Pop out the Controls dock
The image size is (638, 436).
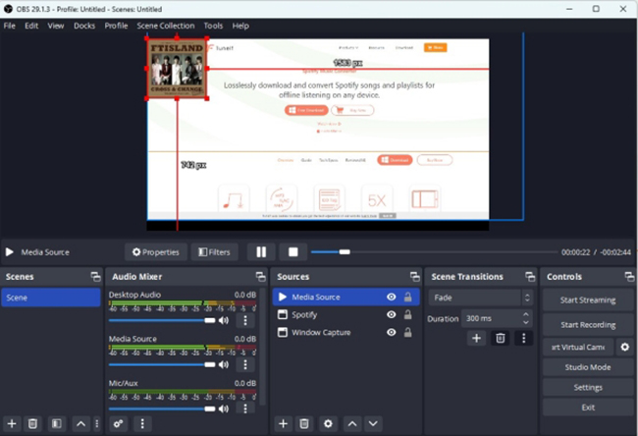pos(629,277)
